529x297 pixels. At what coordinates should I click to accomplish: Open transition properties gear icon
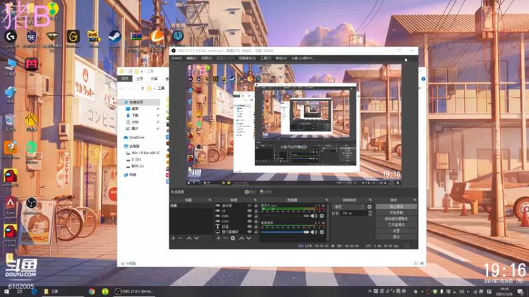[370, 207]
